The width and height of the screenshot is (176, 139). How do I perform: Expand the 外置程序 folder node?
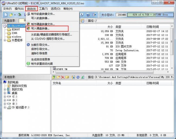point(5,40)
